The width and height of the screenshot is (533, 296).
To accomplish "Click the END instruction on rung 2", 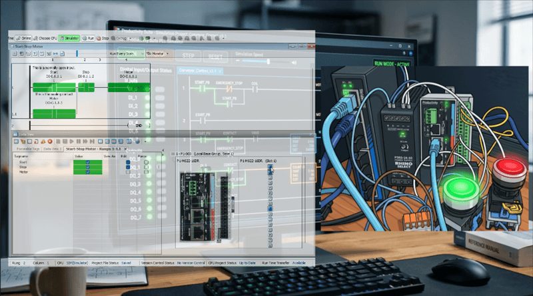I will 139,125.
